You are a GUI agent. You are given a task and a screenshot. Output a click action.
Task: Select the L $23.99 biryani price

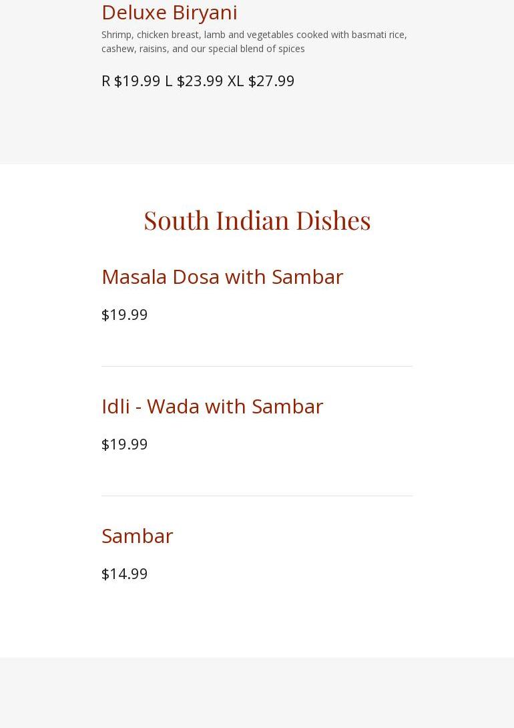[x=194, y=80]
